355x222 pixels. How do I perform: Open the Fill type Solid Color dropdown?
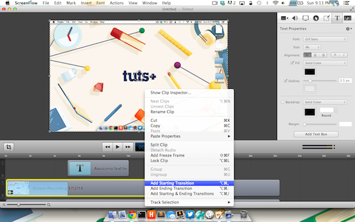tap(325, 63)
